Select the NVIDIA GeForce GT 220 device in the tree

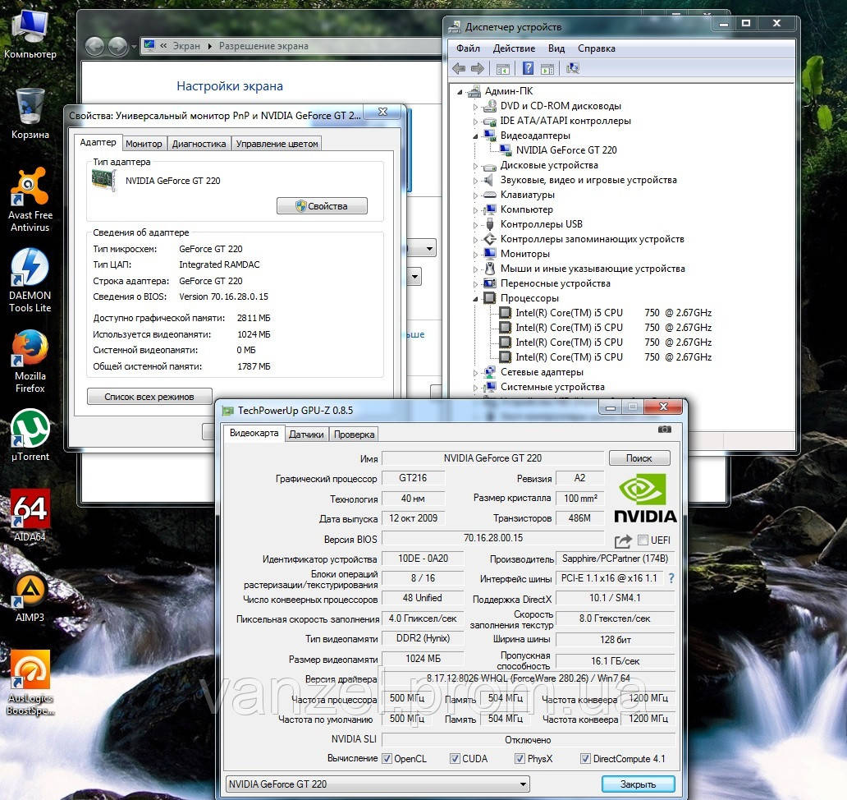[565, 150]
